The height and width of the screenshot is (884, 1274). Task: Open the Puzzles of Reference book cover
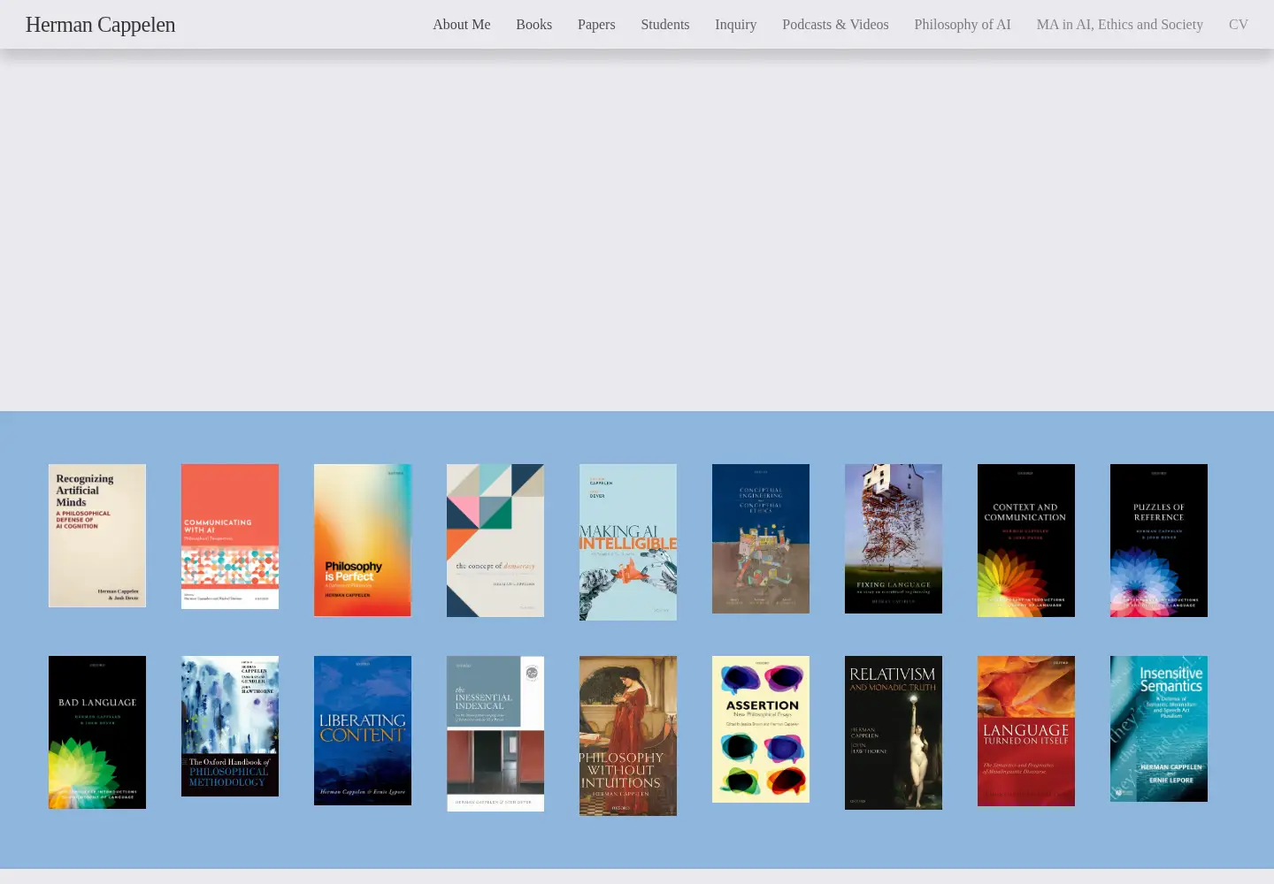(1159, 540)
